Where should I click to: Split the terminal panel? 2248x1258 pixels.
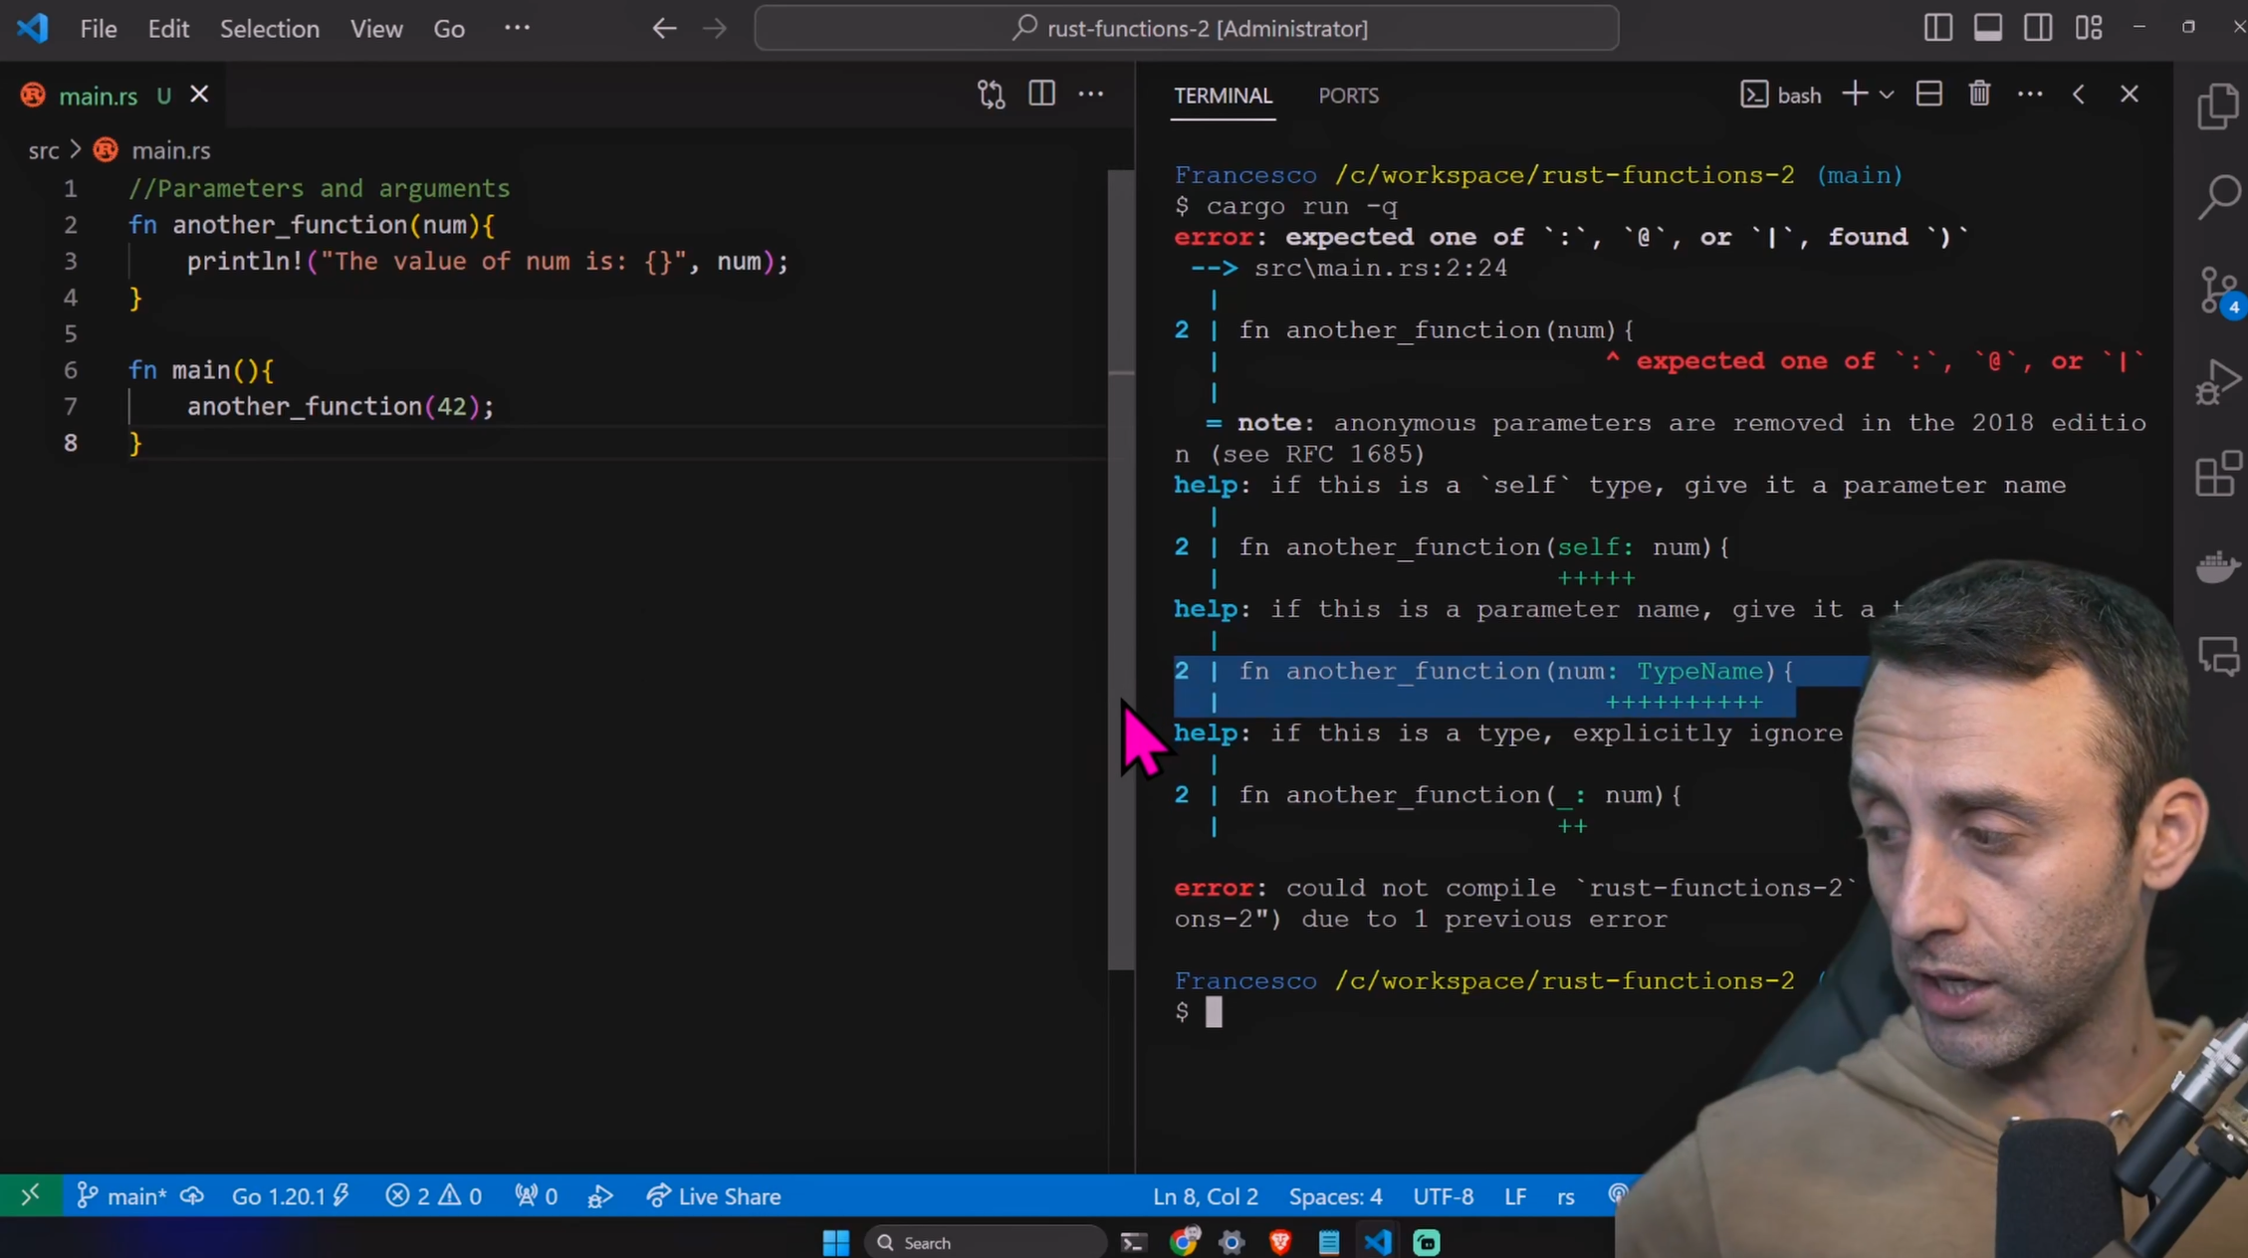tap(1928, 94)
